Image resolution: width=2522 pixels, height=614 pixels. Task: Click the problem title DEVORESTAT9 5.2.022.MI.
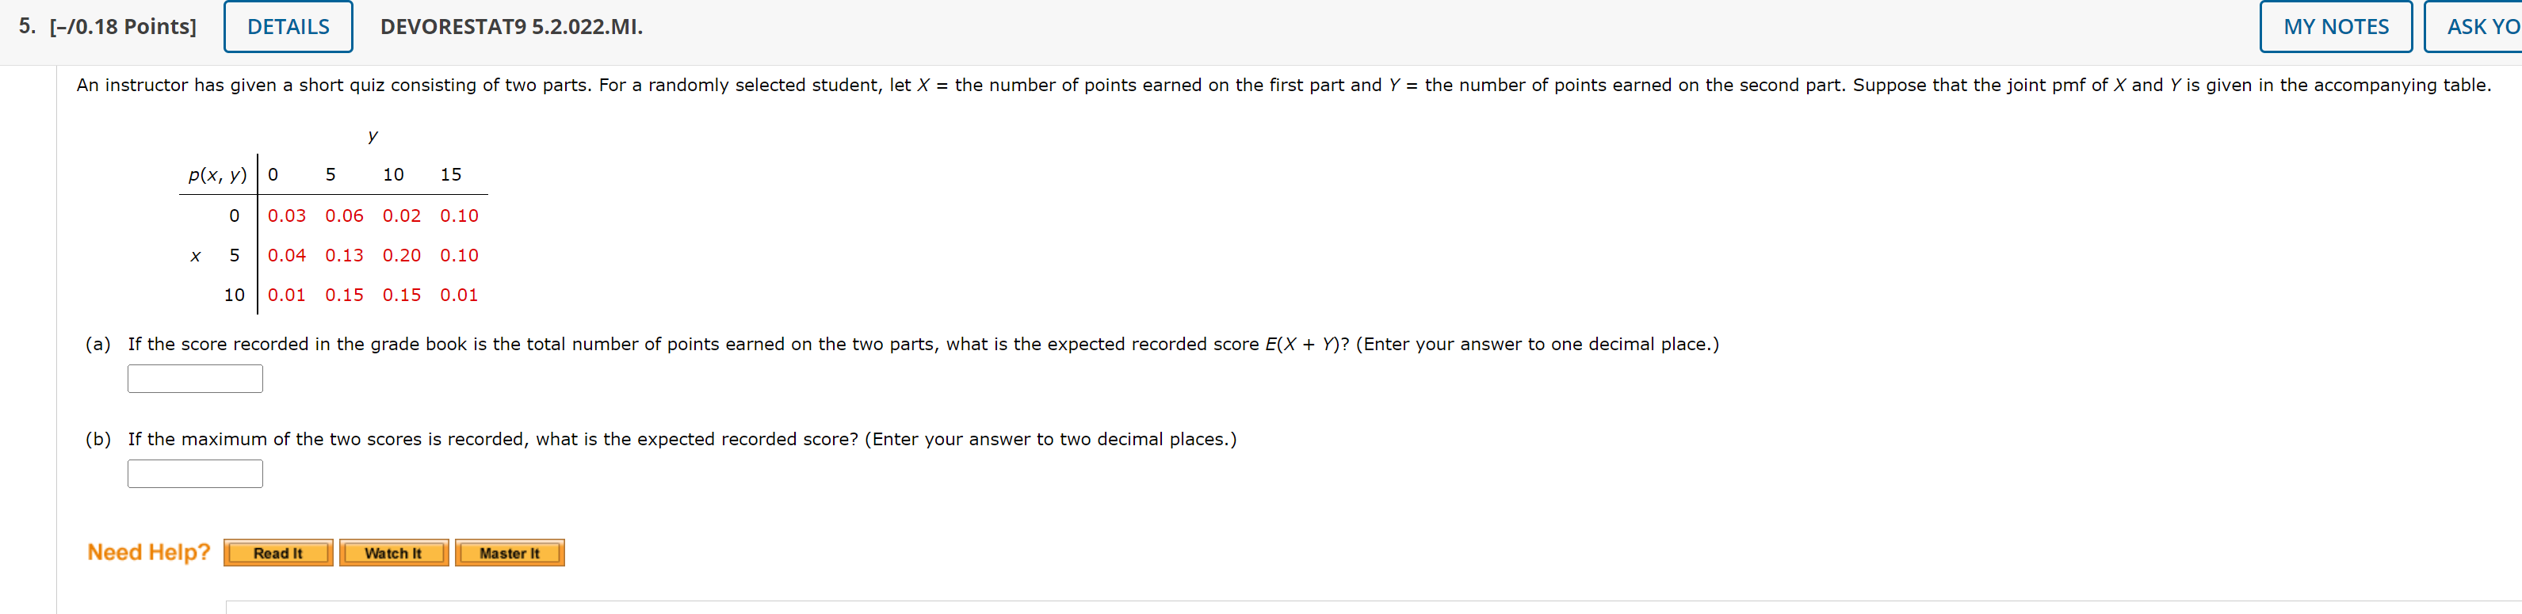pos(512,26)
